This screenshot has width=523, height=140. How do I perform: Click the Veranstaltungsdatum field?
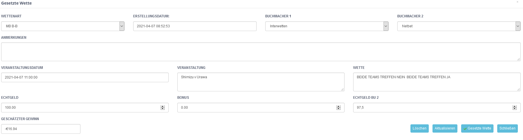tap(85, 77)
